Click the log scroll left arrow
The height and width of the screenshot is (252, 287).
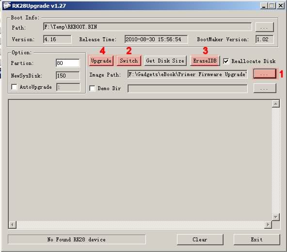click(x=13, y=224)
